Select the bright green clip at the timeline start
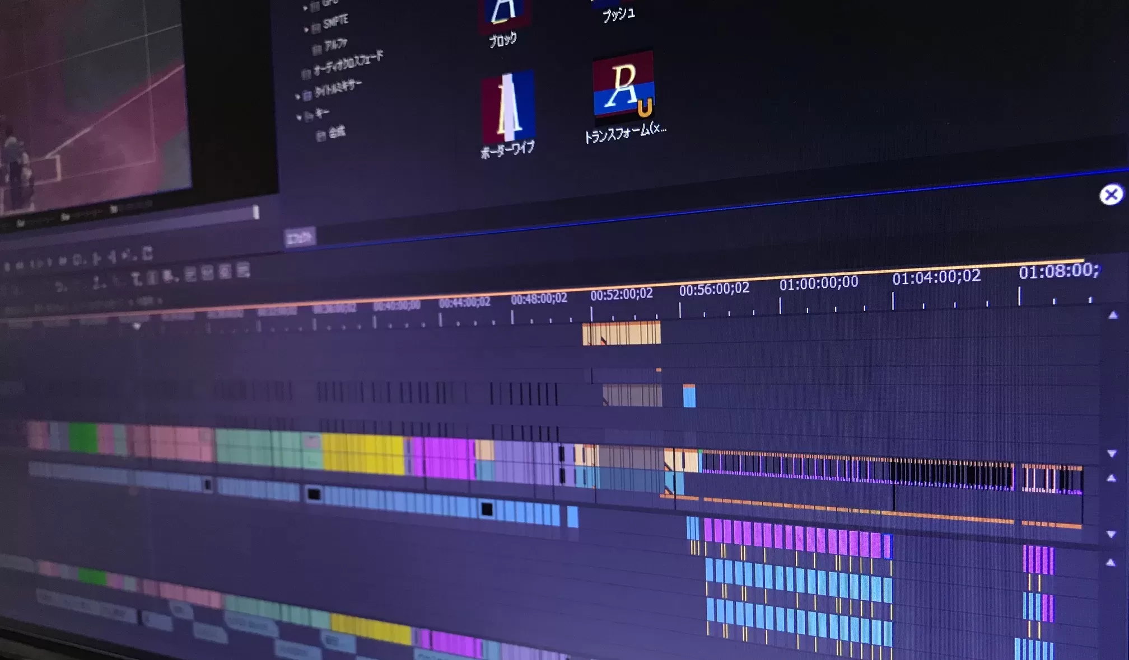 (x=83, y=437)
